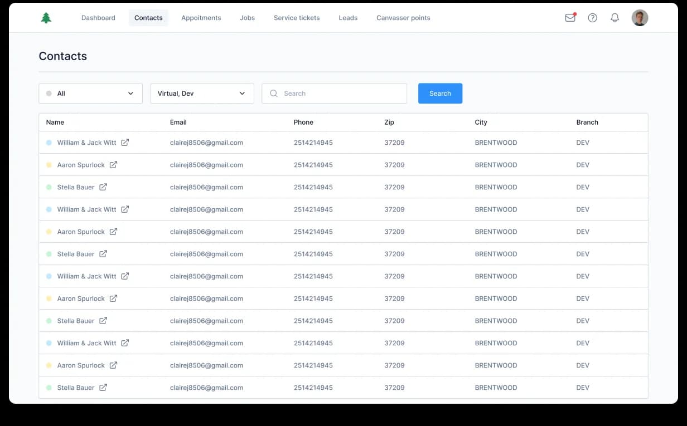Switch to Appoitments tab
Screen dimensions: 687x426
coord(201,18)
